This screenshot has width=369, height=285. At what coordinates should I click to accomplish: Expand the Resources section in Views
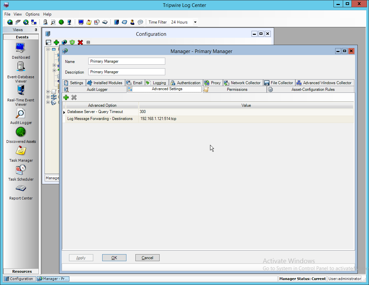click(21, 271)
